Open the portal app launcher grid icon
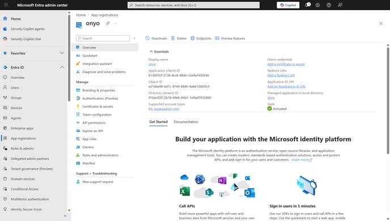Screen dimensions: 390x221 pyautogui.click(x=6, y=5)
